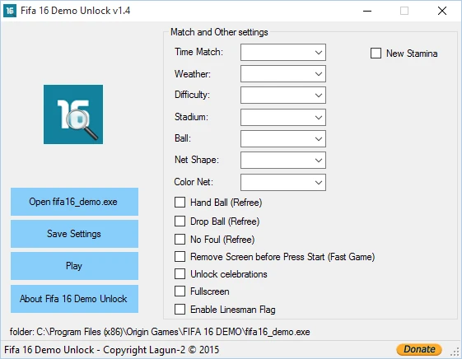The width and height of the screenshot is (462, 359).
Task: Open the Ball selection dropdown
Action: pos(283,138)
